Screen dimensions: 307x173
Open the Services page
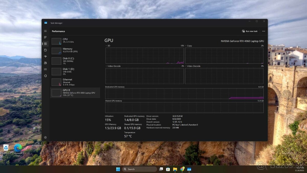(45, 76)
